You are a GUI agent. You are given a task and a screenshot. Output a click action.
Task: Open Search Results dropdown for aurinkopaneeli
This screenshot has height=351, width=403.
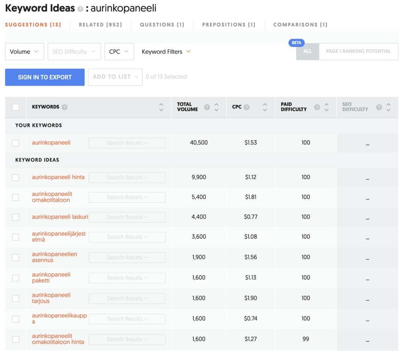(x=127, y=143)
